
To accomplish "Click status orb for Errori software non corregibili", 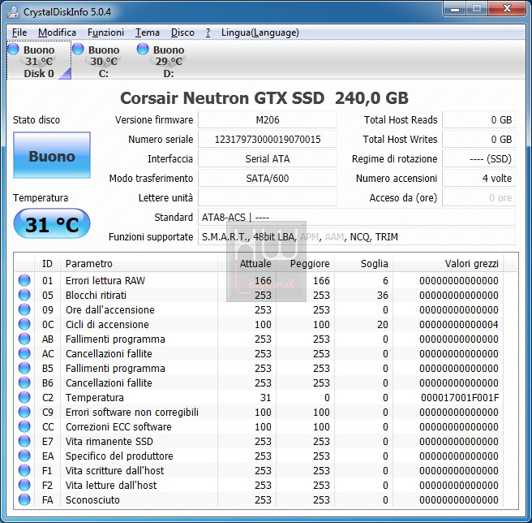I will (24, 412).
